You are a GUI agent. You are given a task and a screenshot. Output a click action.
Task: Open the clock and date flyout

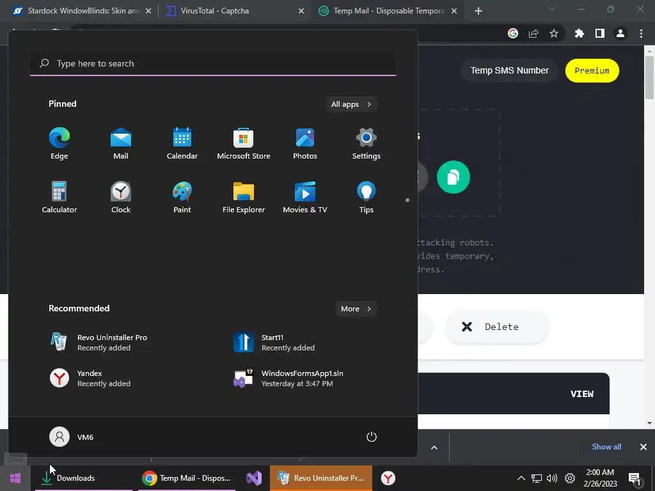point(600,478)
